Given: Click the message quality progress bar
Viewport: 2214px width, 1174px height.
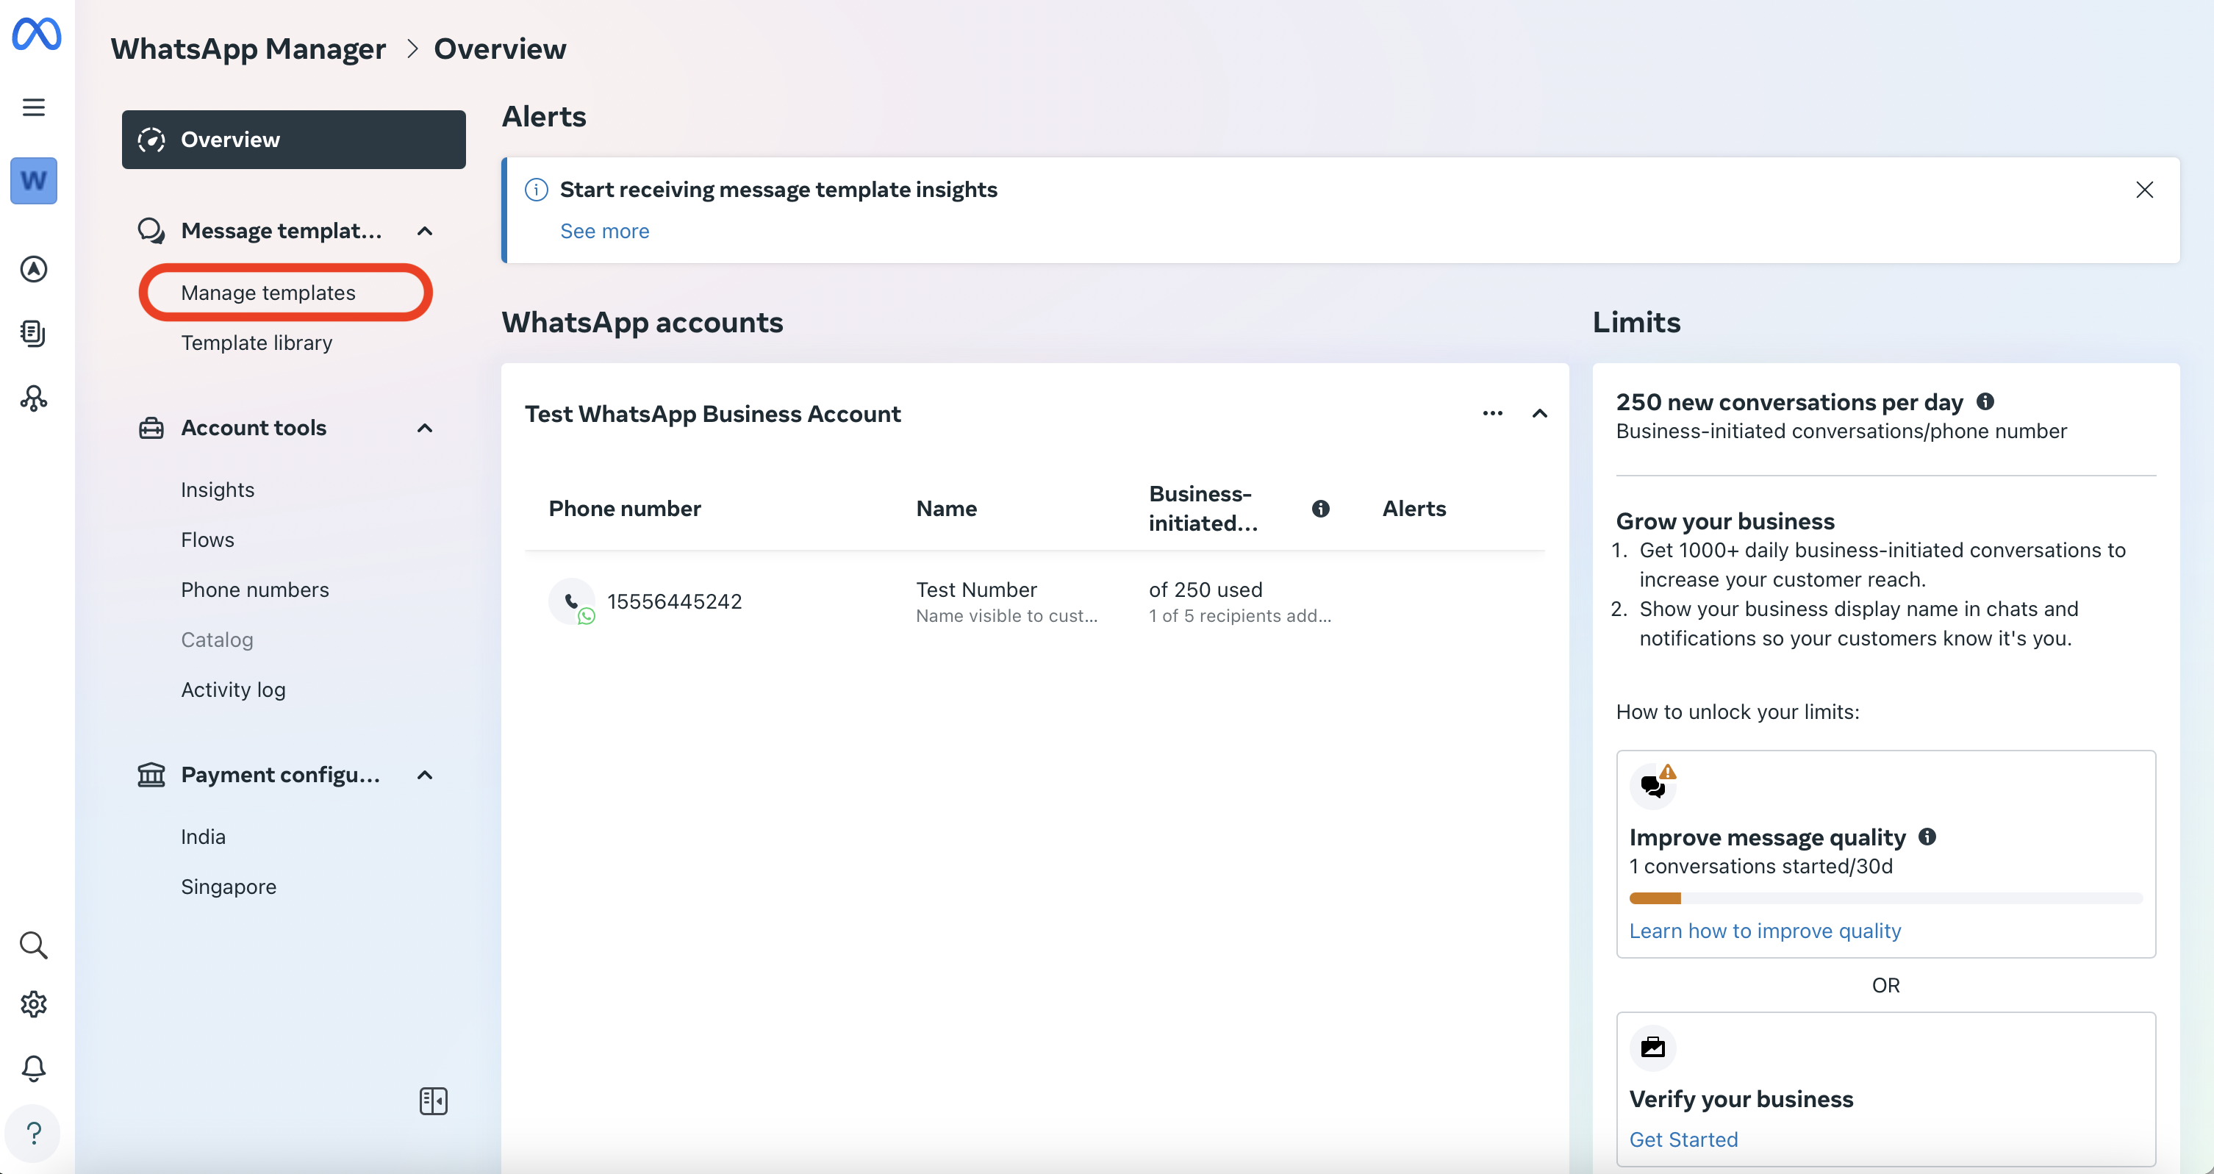Looking at the screenshot, I should click(x=1885, y=898).
